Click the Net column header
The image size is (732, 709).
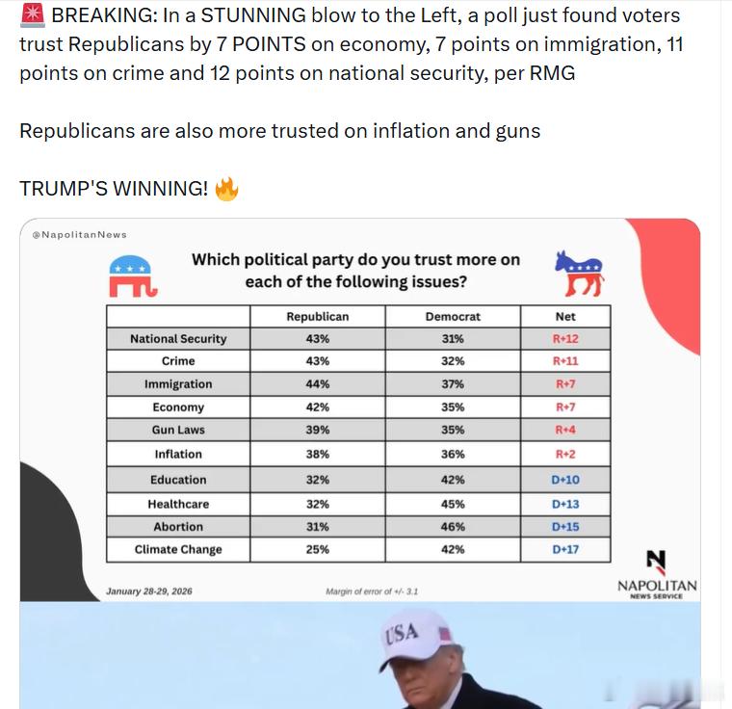coord(565,317)
